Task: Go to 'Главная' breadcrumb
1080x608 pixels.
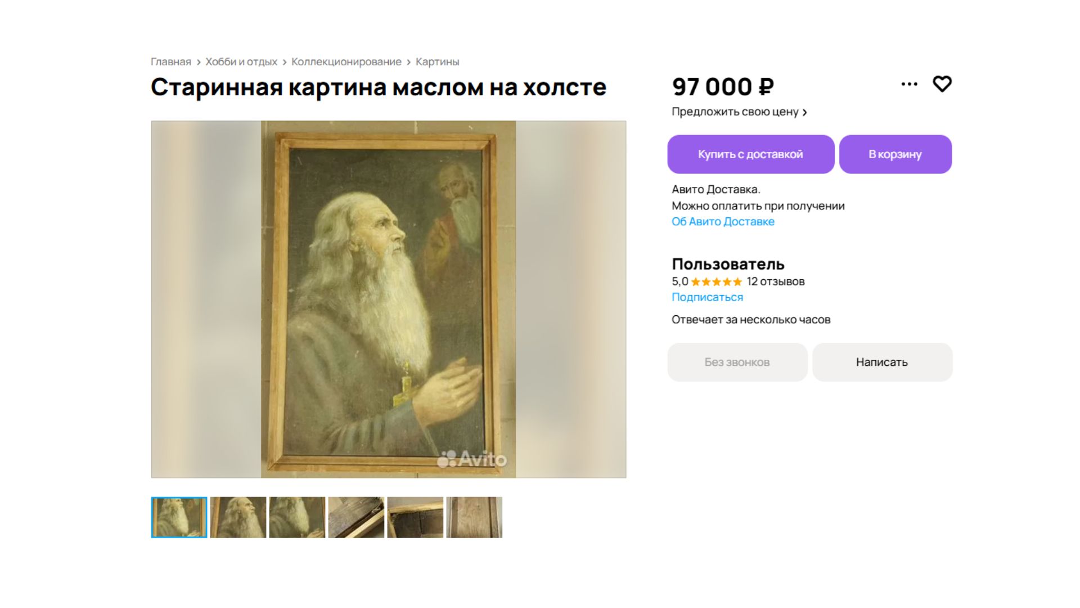Action: pos(171,62)
